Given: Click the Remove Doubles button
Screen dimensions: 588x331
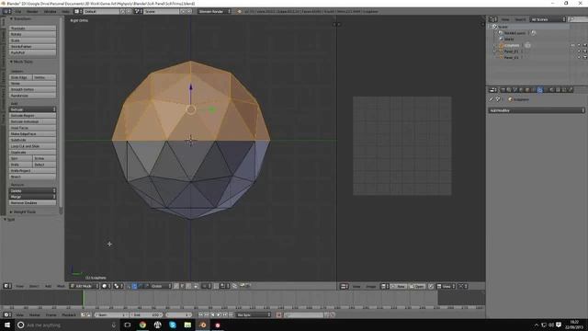Looking at the screenshot, I should coord(33,202).
